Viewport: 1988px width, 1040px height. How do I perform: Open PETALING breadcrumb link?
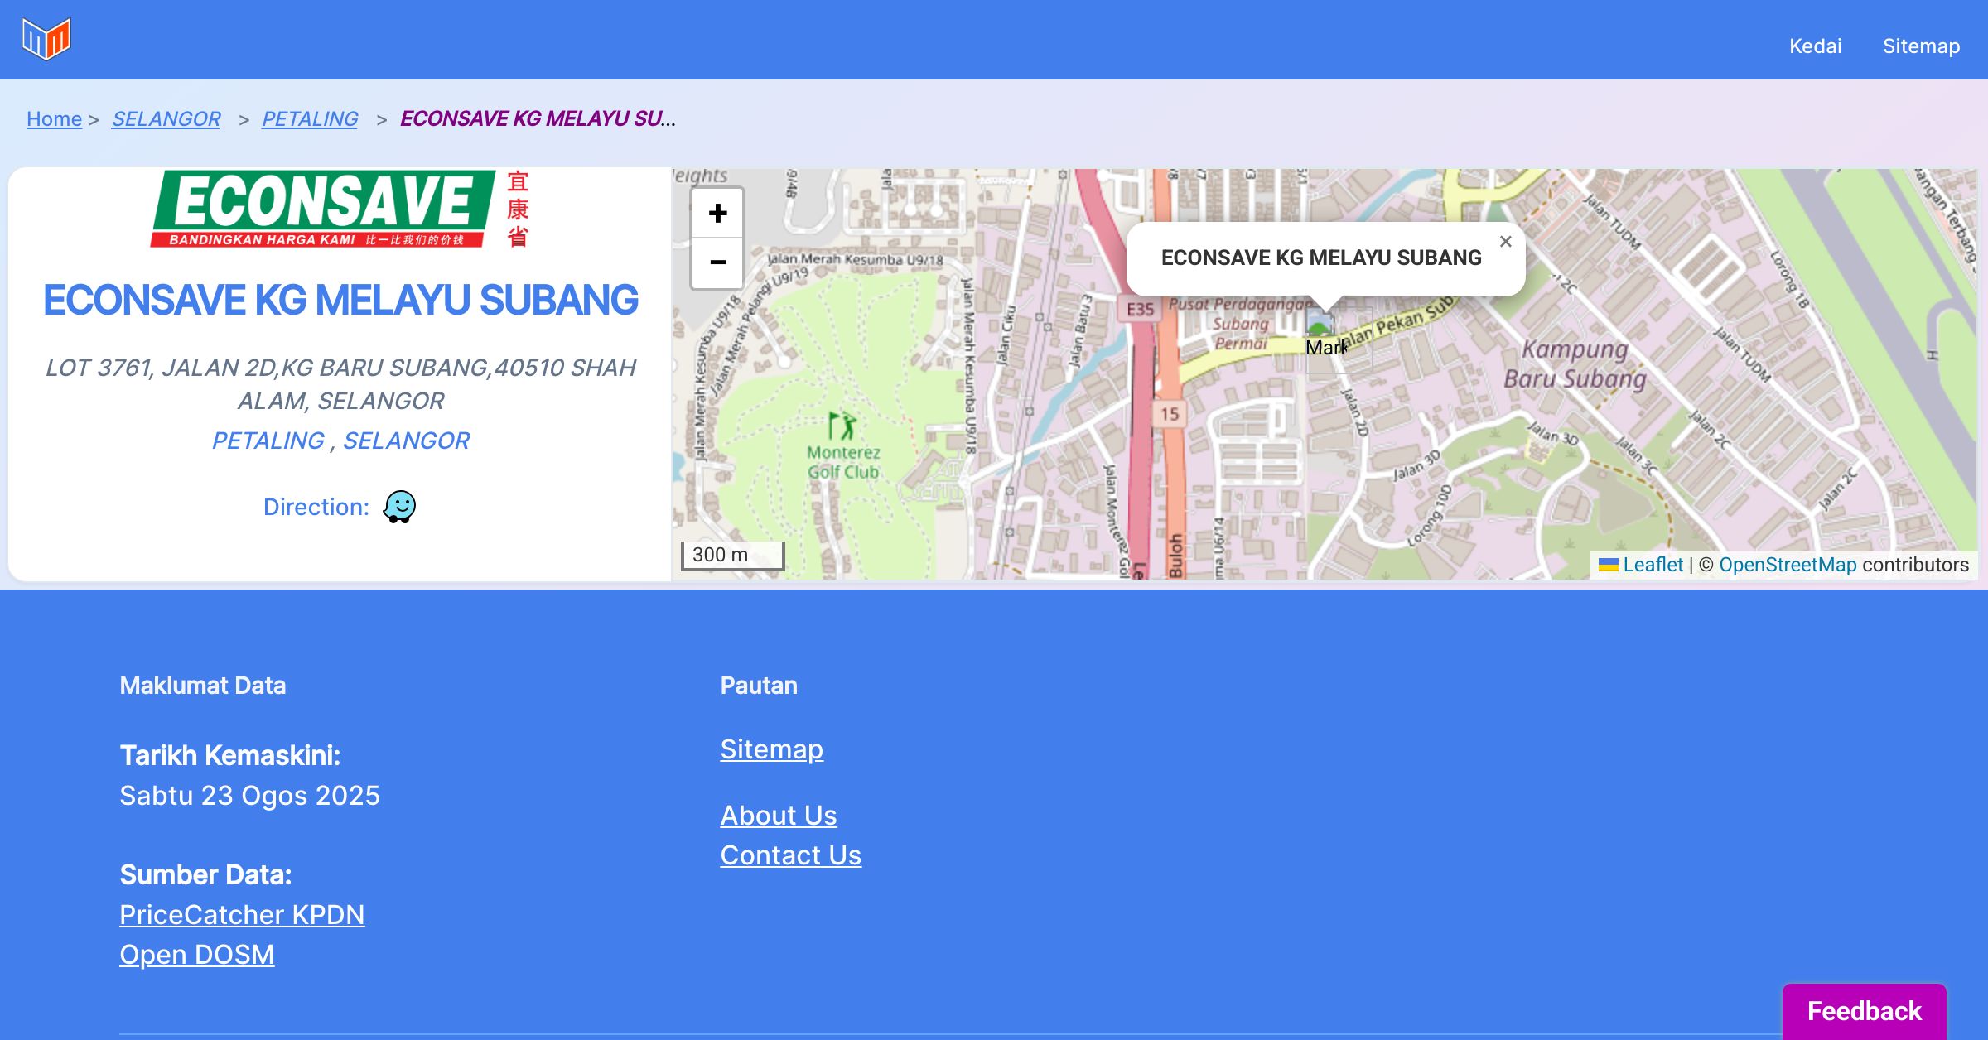point(310,119)
